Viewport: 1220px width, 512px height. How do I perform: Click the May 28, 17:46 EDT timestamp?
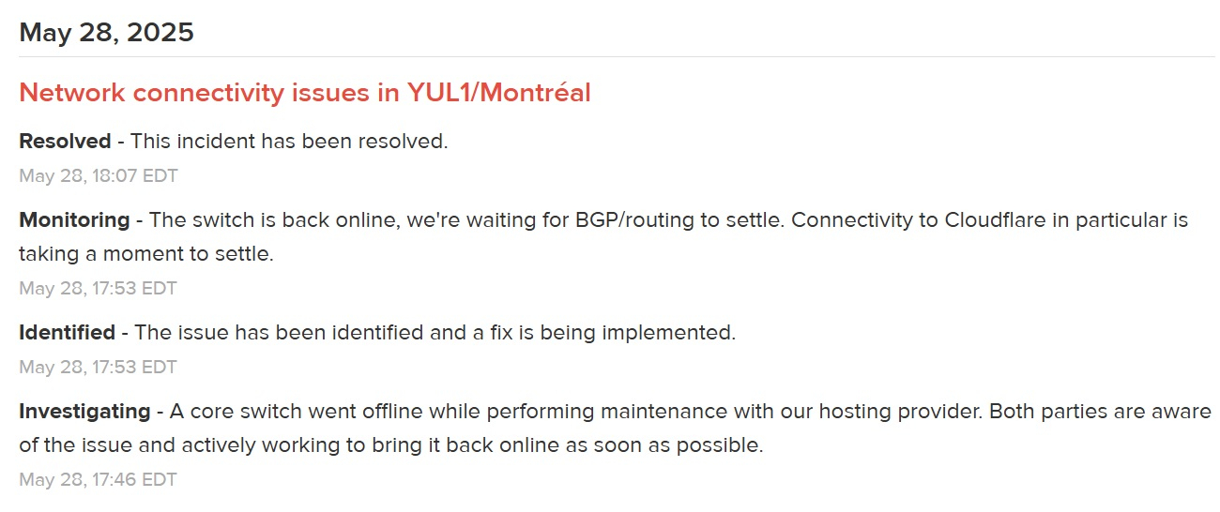pos(99,479)
